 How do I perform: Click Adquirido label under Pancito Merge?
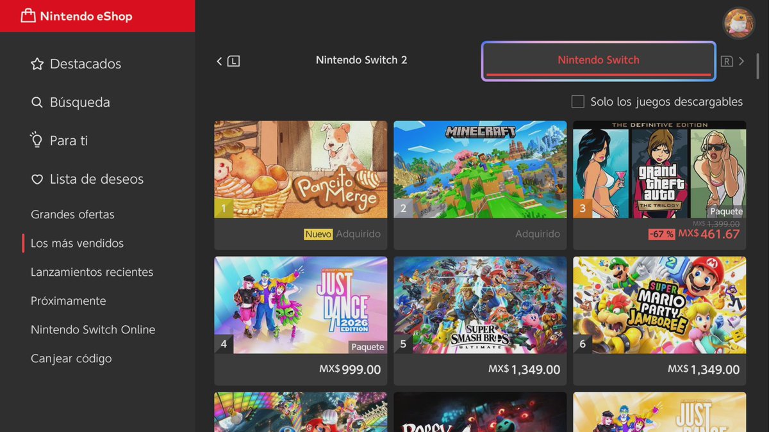point(358,234)
